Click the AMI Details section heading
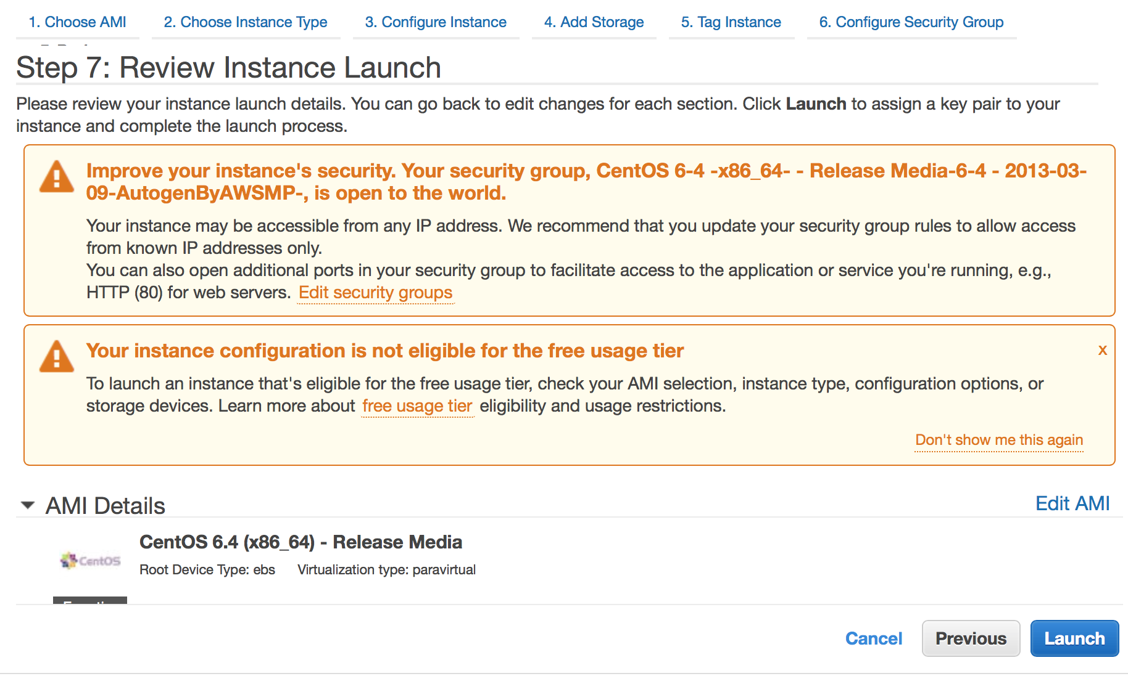 coord(106,506)
